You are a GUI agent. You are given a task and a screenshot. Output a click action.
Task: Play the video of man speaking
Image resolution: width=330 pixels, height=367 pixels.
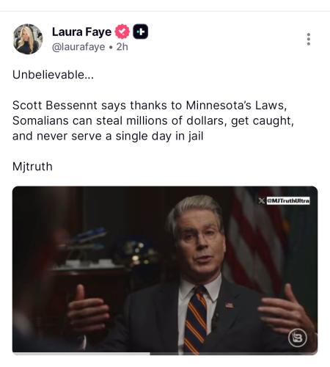click(x=165, y=269)
